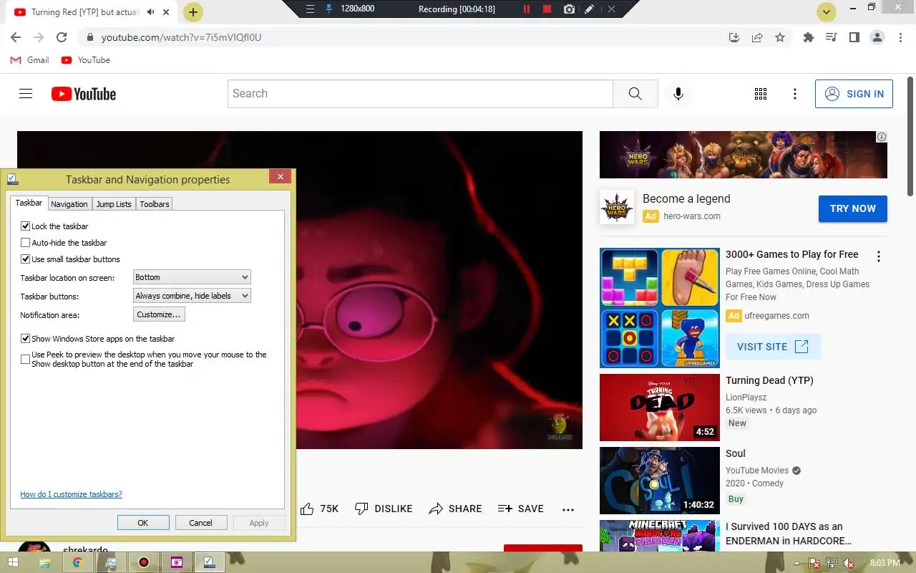
Task: Toggle Chrome side panel
Action: click(x=854, y=37)
